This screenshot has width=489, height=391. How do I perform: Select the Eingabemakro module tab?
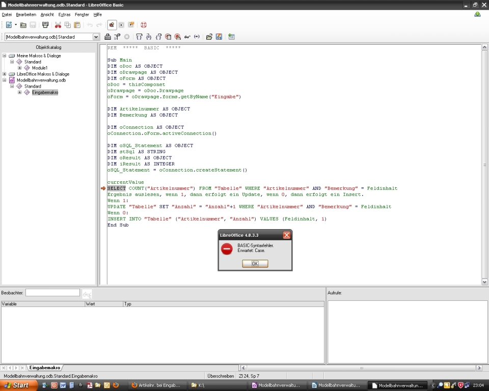45,368
